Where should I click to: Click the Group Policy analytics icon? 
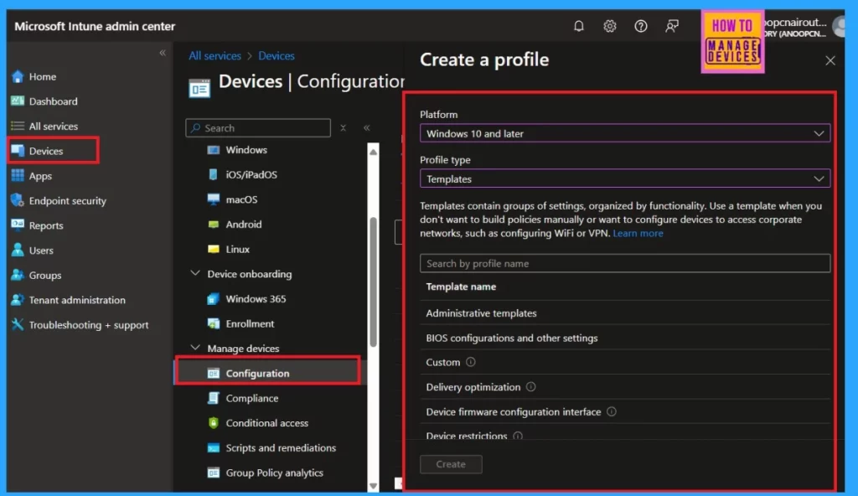(214, 473)
